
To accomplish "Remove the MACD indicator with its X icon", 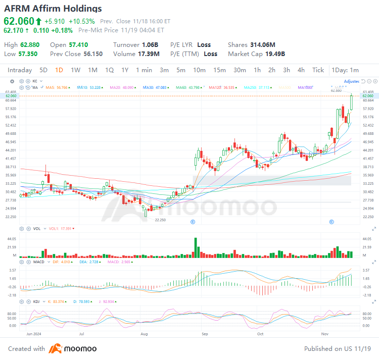I will 28,262.
